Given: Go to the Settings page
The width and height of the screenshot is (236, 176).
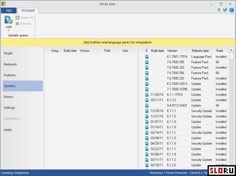Looking at the screenshot, I should click(23, 108).
